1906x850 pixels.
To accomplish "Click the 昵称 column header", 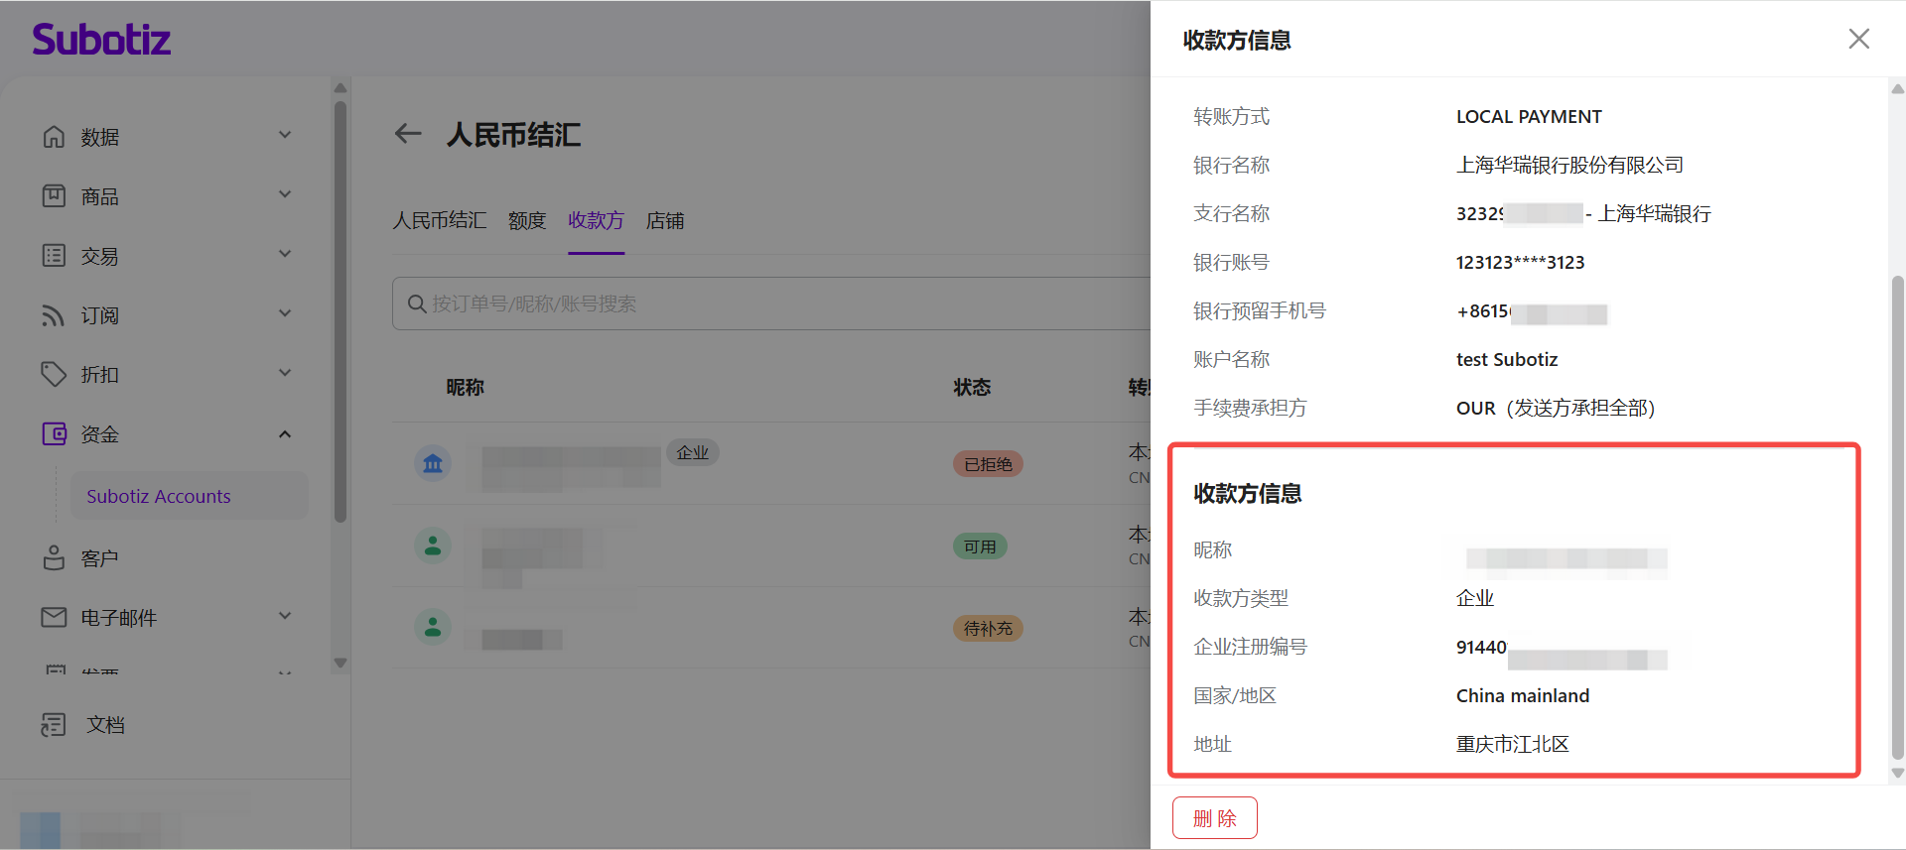I will [465, 387].
